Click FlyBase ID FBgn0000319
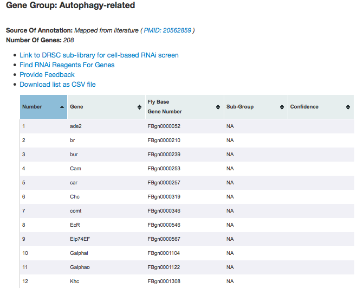Screen dimensions: 357x288 [x=164, y=197]
